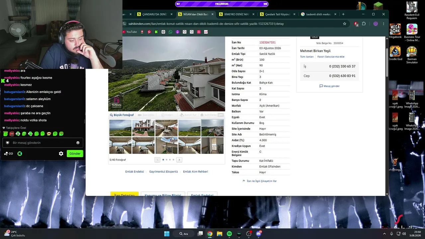This screenshot has height=239, width=425.
Task: Open the Kick bookmark icon
Action: pyautogui.click(x=156, y=32)
